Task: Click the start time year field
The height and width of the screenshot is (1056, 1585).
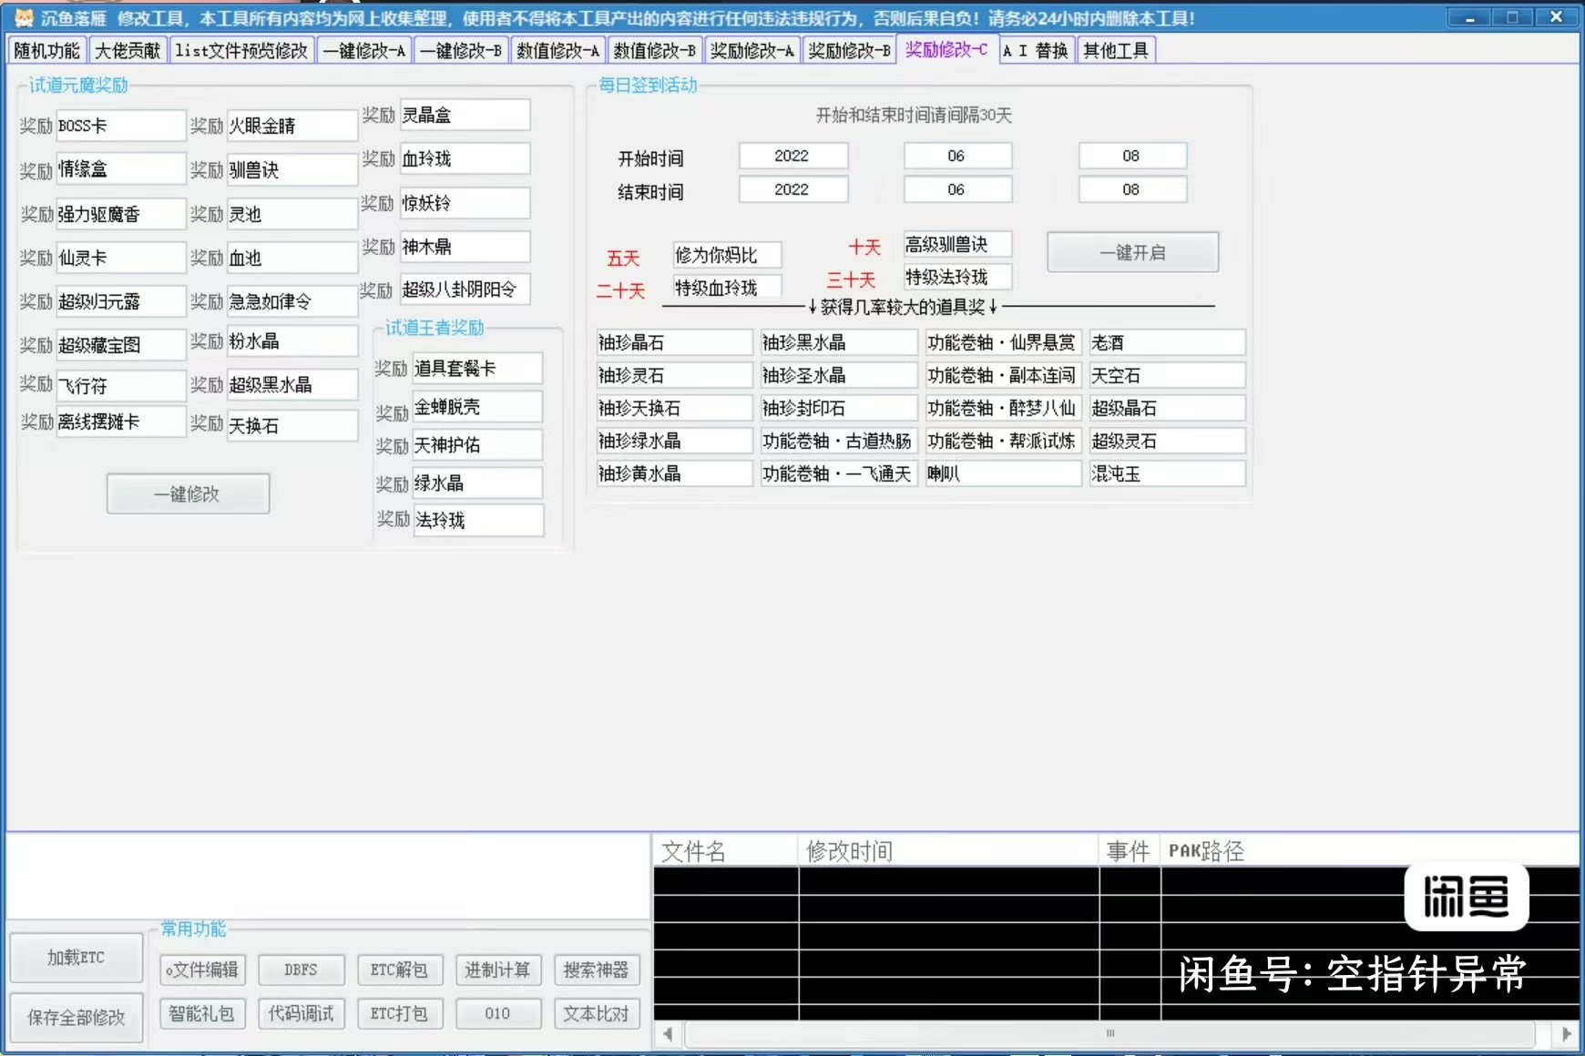Action: click(x=792, y=156)
